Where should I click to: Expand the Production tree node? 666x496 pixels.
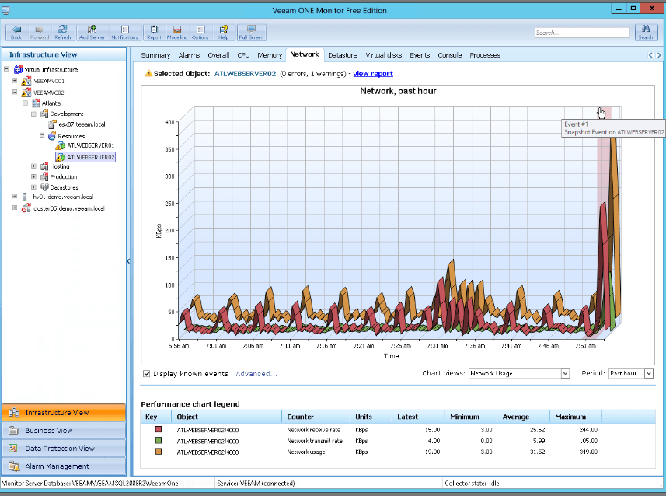click(33, 176)
